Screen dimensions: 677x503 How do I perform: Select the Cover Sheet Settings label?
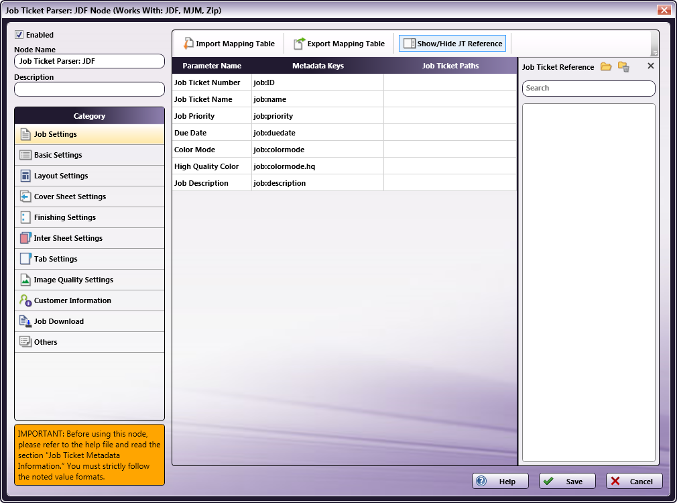(x=70, y=197)
